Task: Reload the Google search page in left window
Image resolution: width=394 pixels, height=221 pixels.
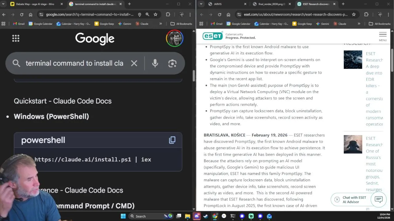Action: pyautogui.click(x=22, y=14)
